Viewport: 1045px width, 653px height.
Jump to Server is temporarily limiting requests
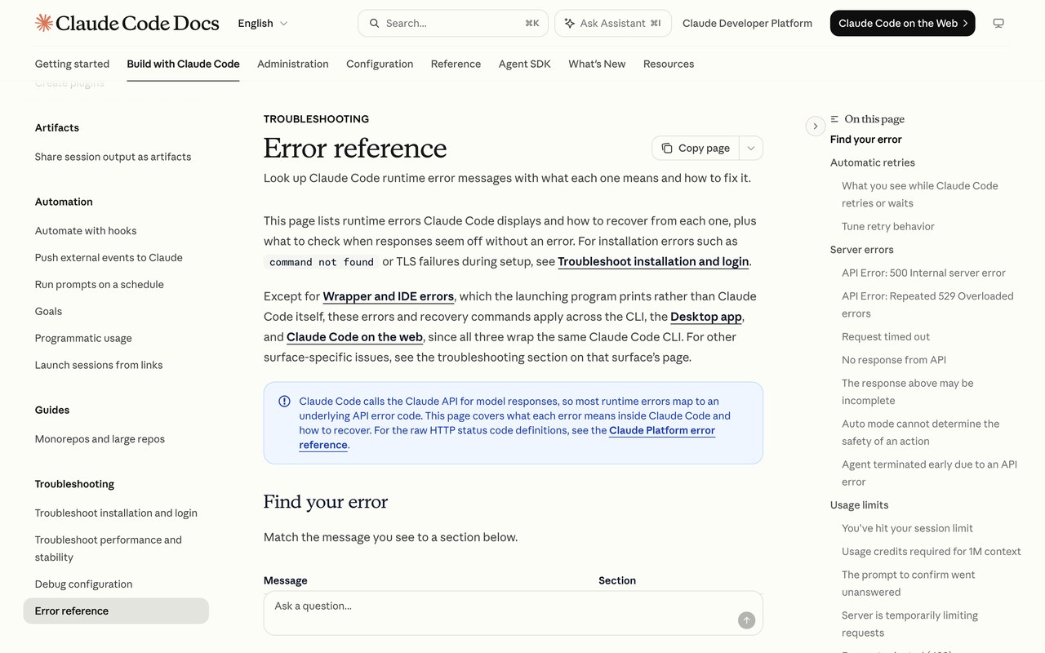(x=909, y=624)
